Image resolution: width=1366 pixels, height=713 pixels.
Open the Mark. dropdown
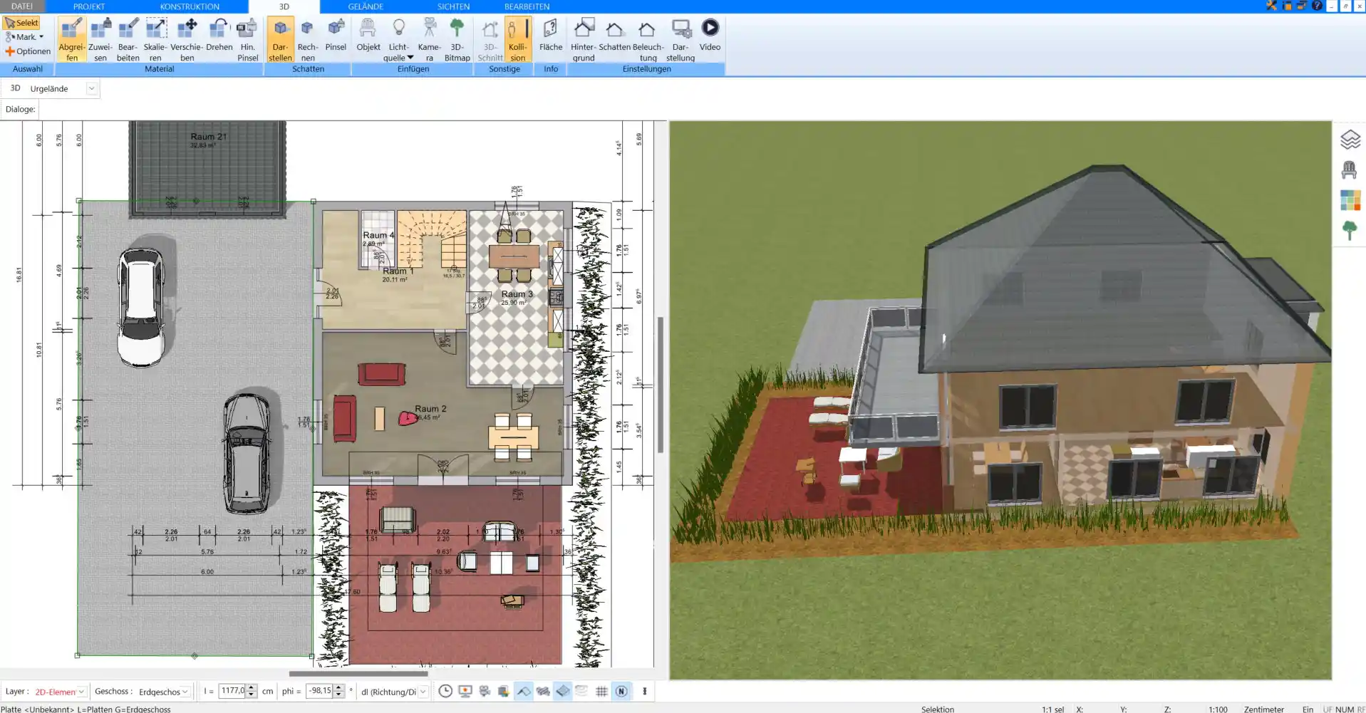pos(24,37)
